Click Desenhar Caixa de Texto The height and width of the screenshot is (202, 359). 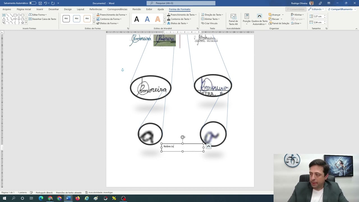[x=42, y=19]
